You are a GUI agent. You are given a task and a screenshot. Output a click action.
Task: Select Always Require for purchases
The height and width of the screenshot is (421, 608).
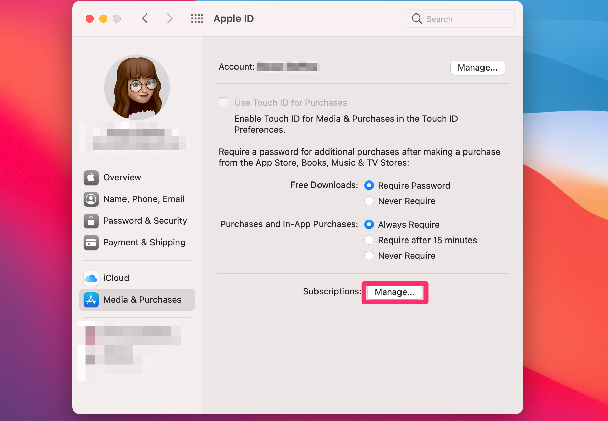(x=369, y=224)
